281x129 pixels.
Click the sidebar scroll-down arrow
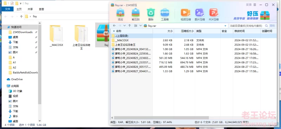click(x=40, y=121)
